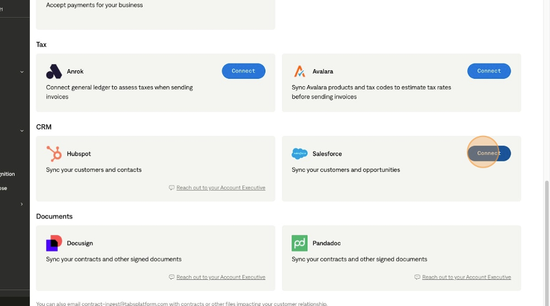This screenshot has width=550, height=306.
Task: Connect the Avalara integration
Action: [x=489, y=71]
